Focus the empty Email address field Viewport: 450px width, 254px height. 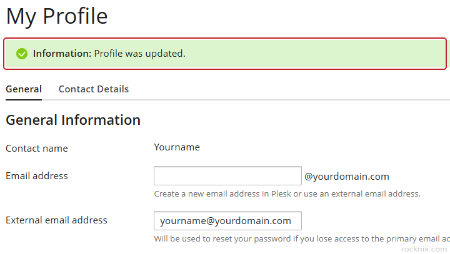click(x=227, y=176)
